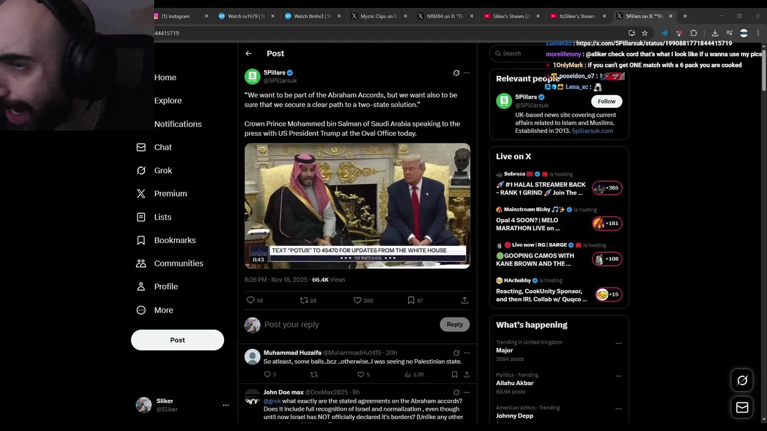
Task: Switch to Watch ru1h79 browser tab
Action: tap(247, 16)
